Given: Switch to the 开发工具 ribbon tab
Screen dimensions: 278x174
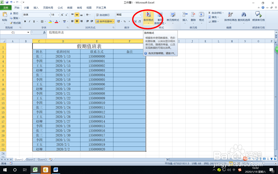Looking at the screenshot, I should (101, 8).
